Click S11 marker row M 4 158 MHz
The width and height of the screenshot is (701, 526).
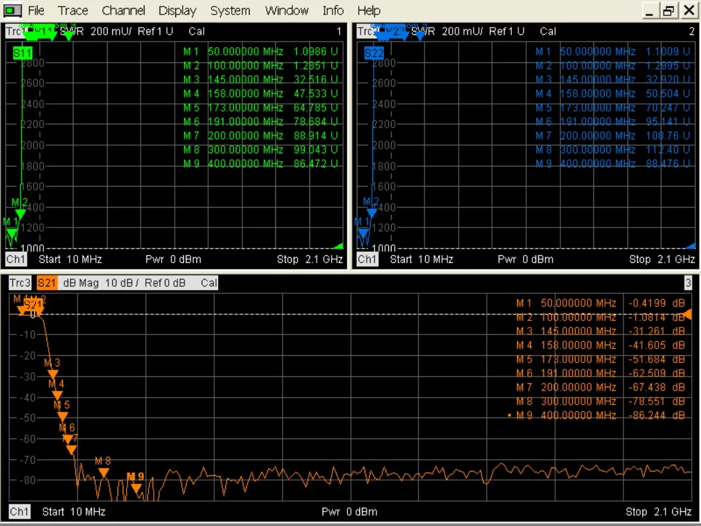click(261, 93)
